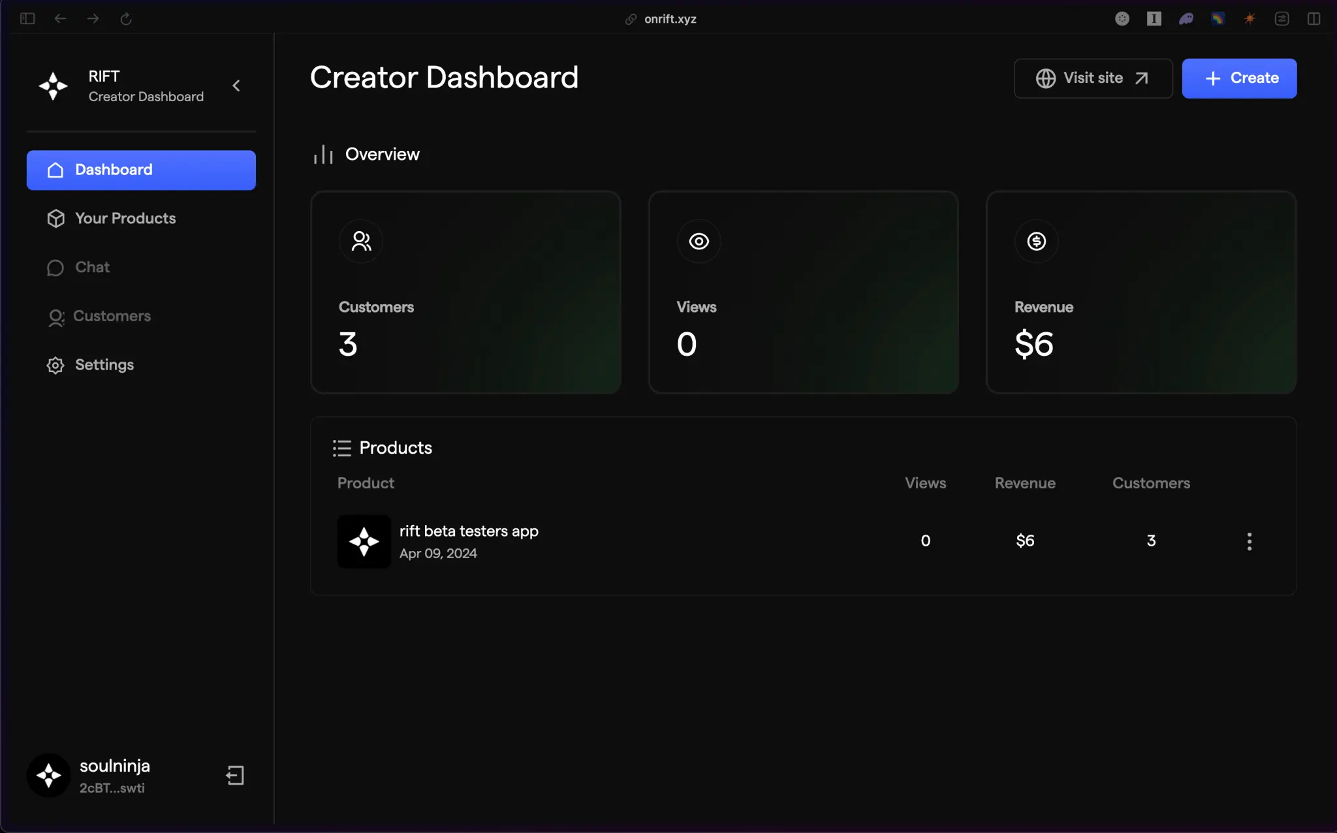Open Settings from the sidebar
Image resolution: width=1337 pixels, height=833 pixels.
point(104,365)
